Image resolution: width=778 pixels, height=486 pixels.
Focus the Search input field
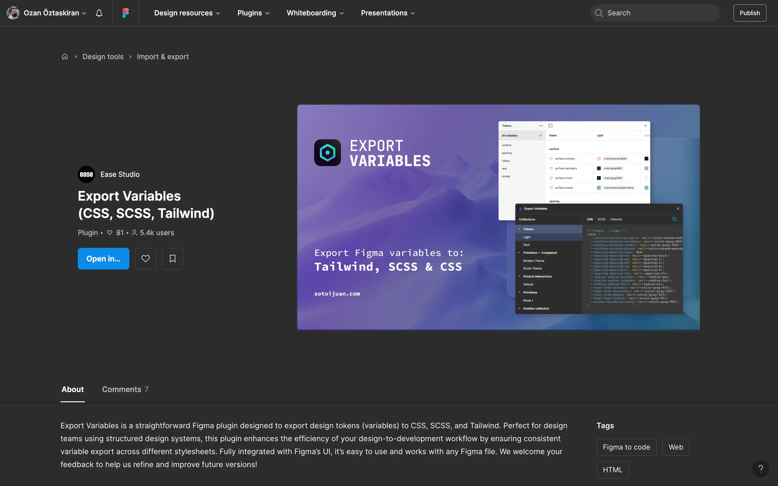pyautogui.click(x=655, y=13)
